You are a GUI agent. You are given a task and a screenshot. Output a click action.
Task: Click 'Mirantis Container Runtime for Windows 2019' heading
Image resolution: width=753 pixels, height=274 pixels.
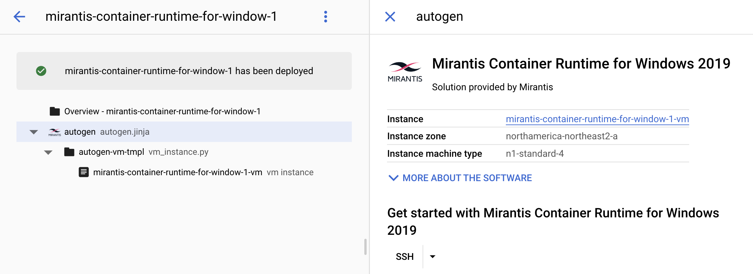click(x=581, y=64)
